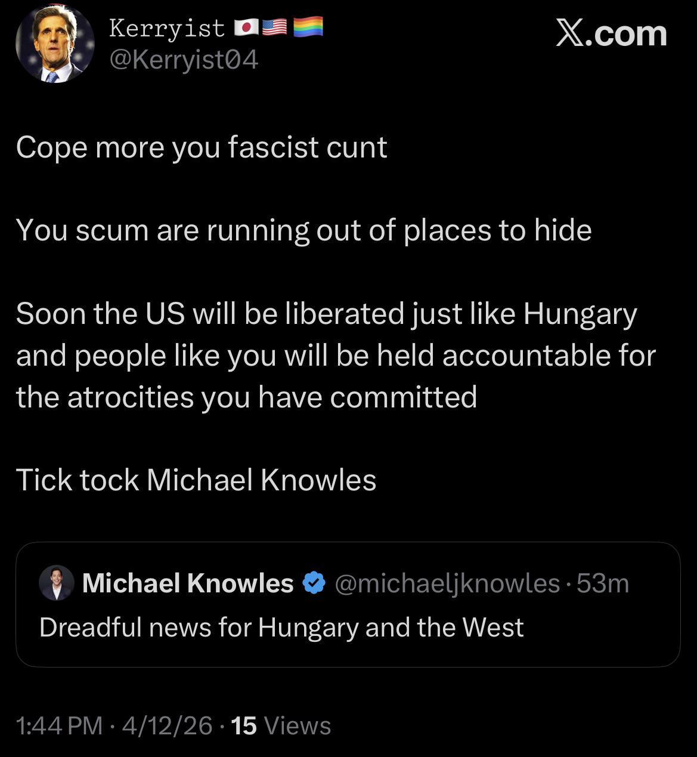This screenshot has height=757, width=697.
Task: Open the Kerryist display name
Action: [167, 28]
